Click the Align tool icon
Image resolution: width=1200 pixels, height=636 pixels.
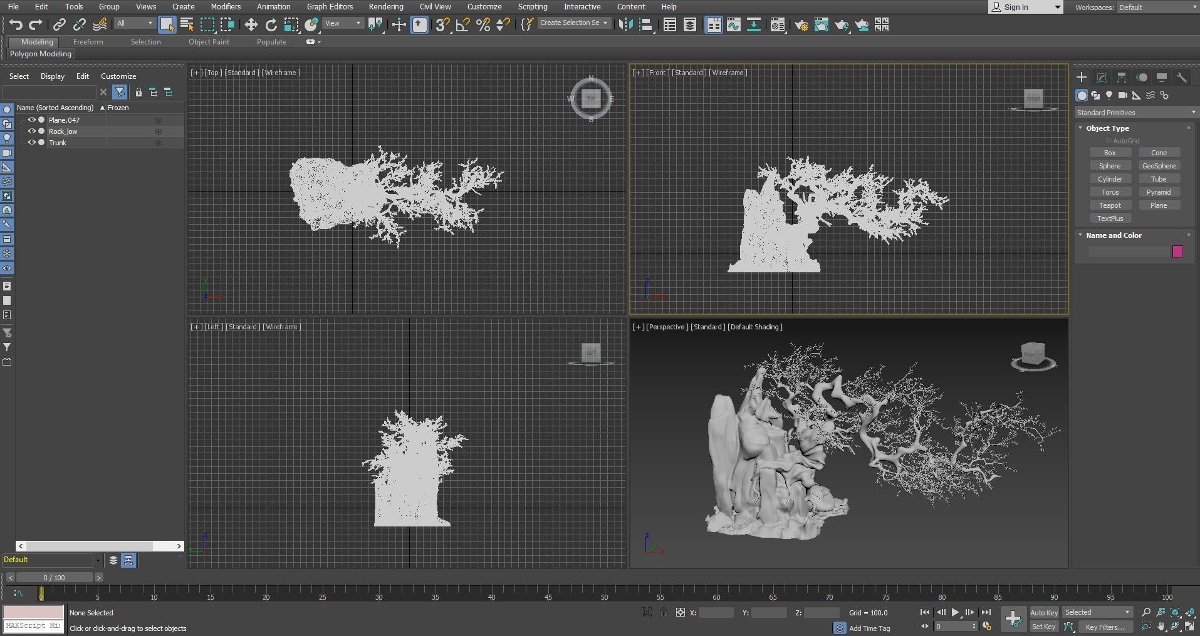647,24
